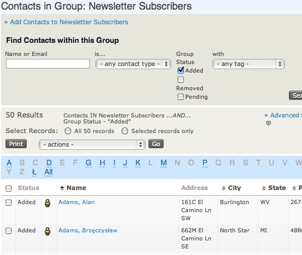Image resolution: width=302 pixels, height=255 pixels.
Task: Focus the Name or Email text field
Action: point(48,64)
